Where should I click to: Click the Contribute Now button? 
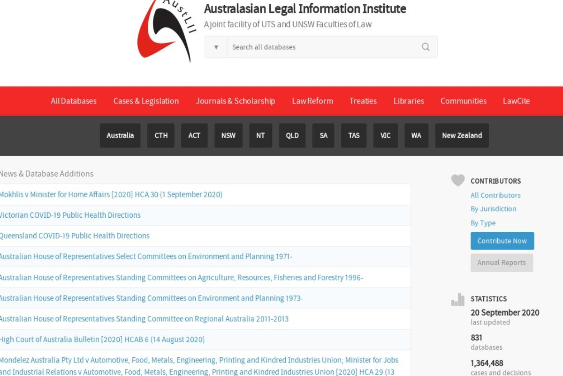502,241
